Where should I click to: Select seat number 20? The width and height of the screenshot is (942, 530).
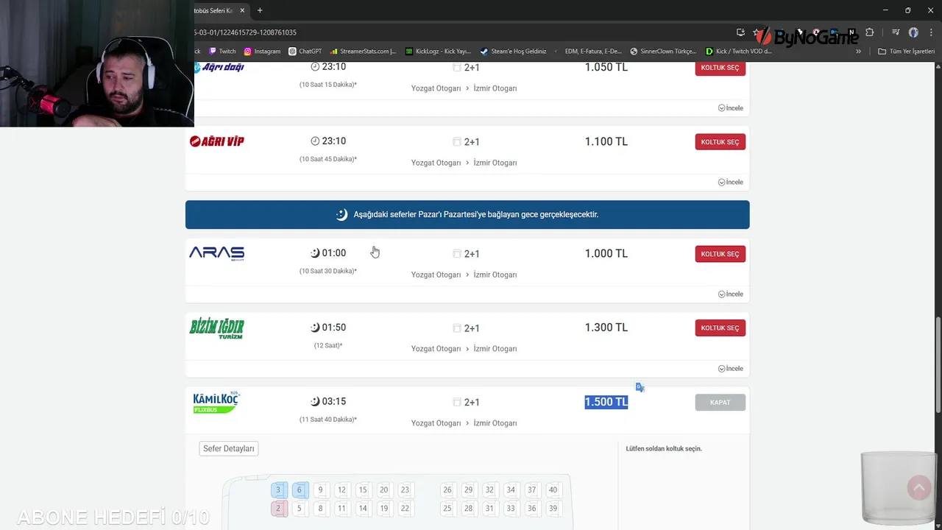pyautogui.click(x=383, y=490)
